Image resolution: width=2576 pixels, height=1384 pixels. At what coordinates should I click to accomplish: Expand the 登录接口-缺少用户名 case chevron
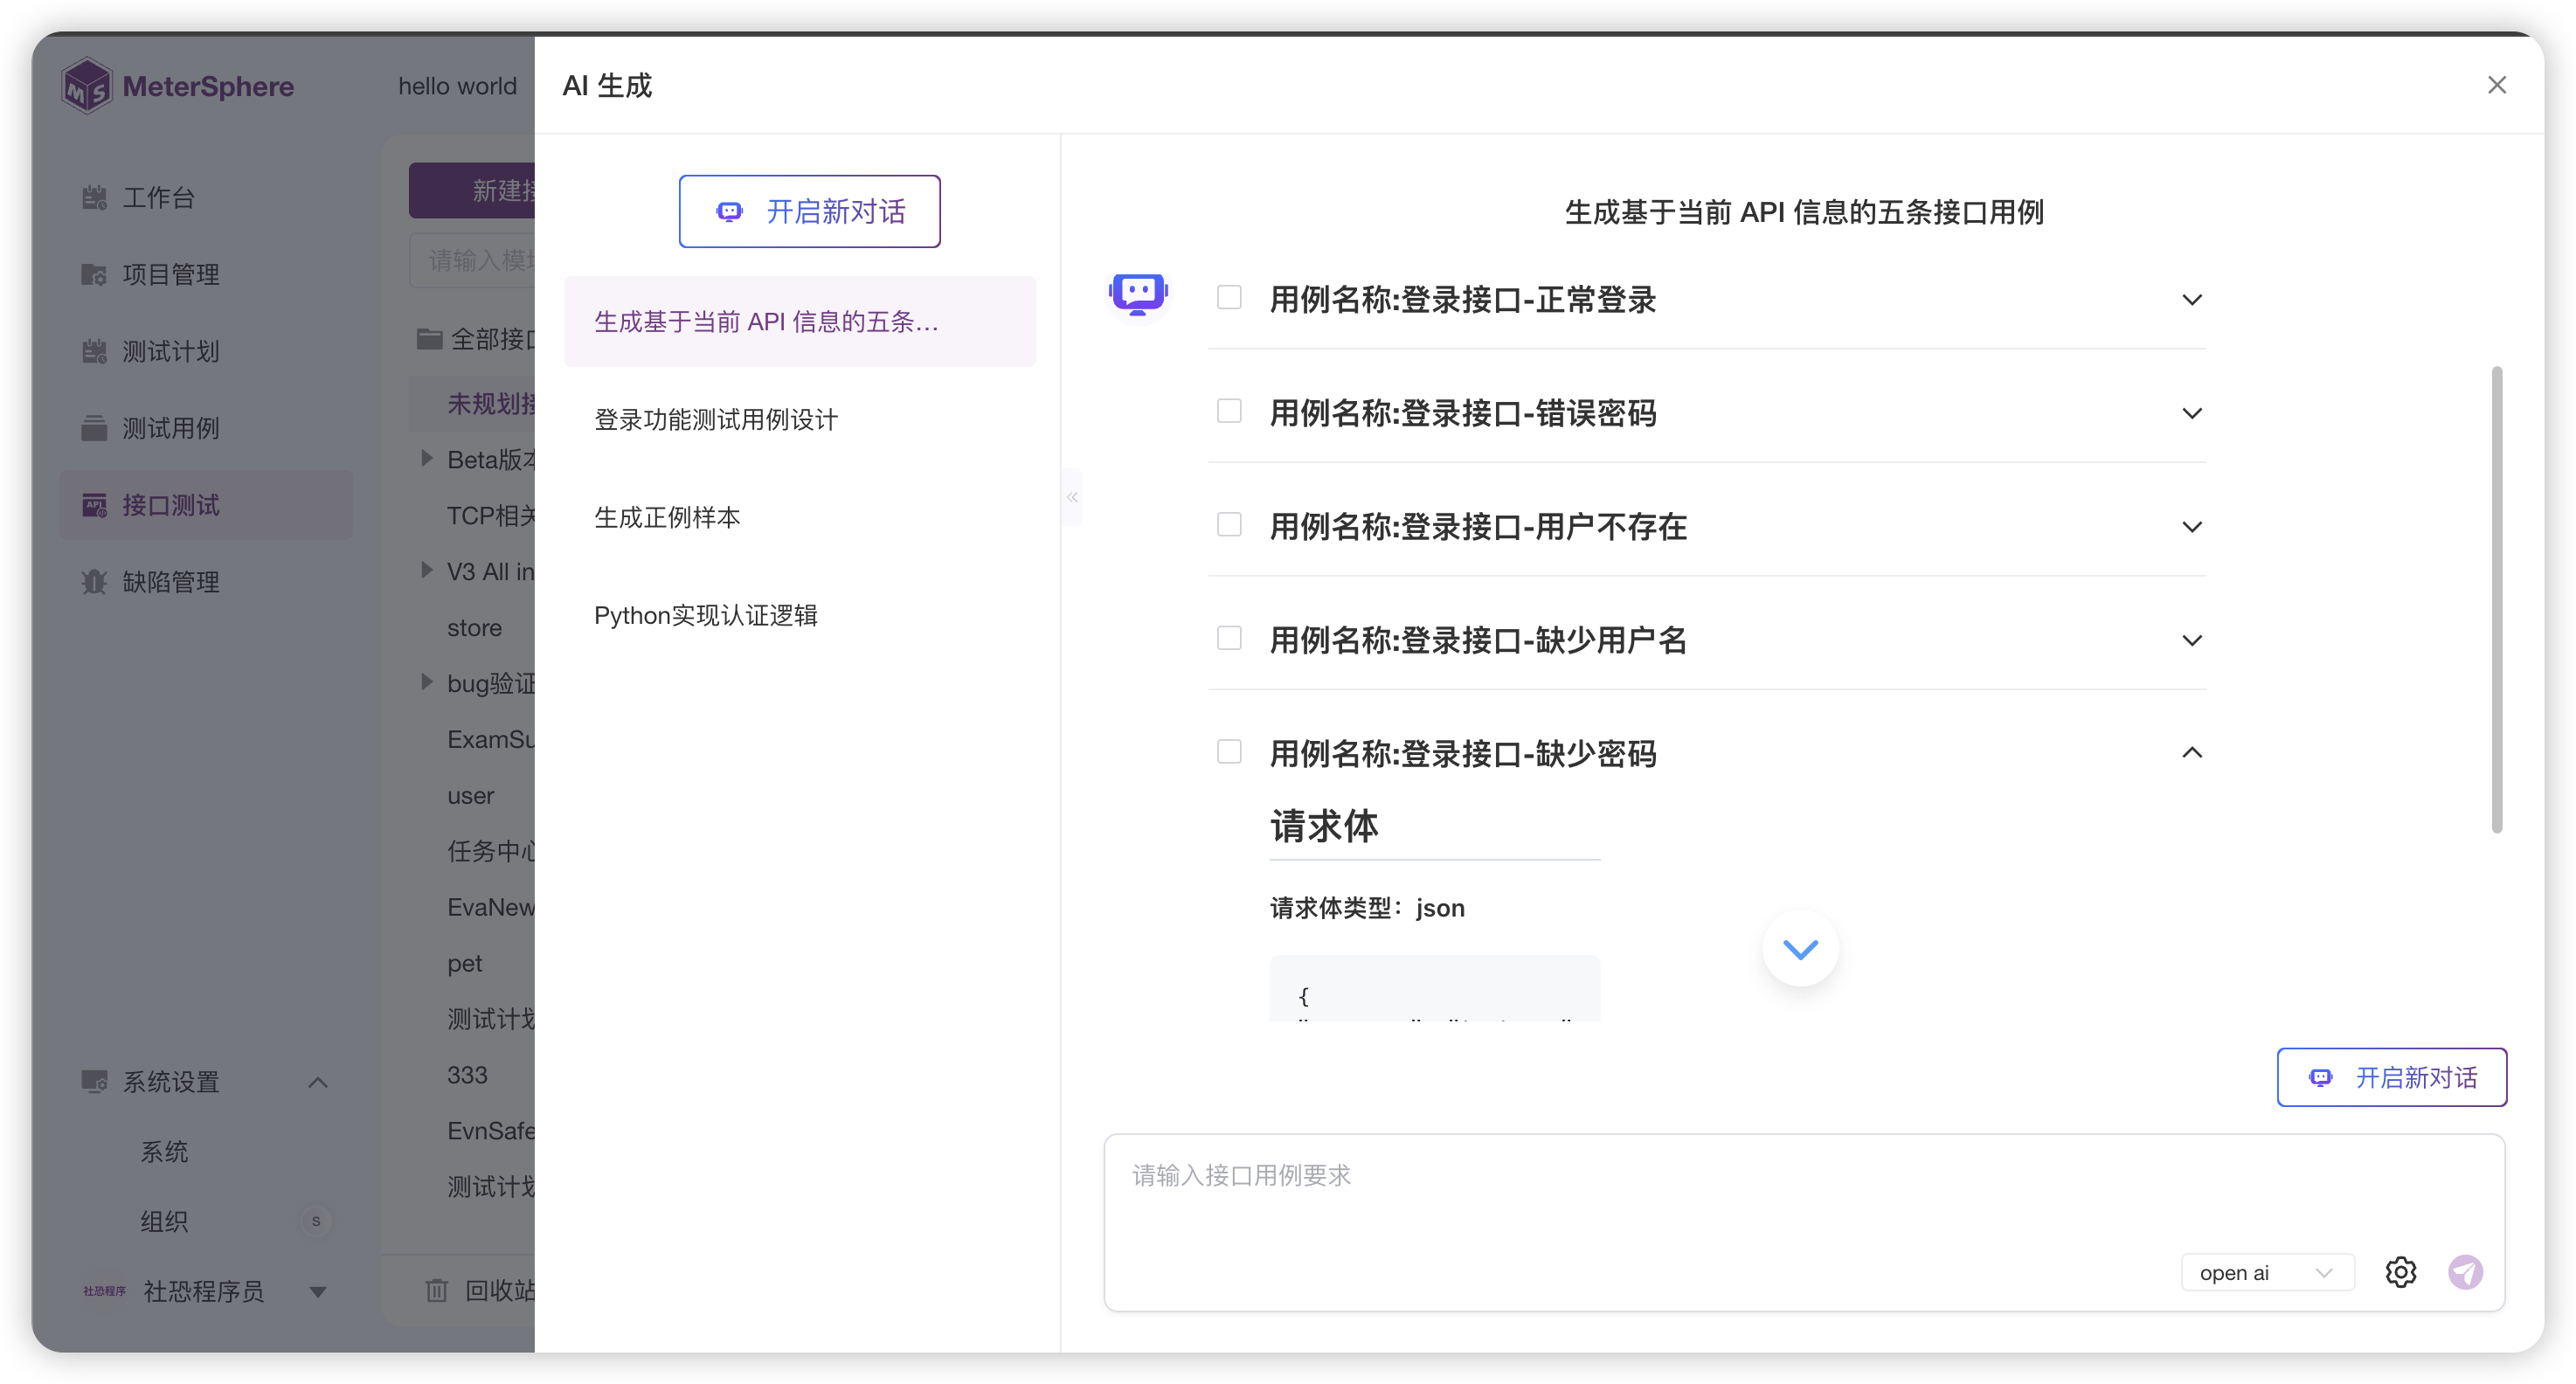pos(2191,640)
